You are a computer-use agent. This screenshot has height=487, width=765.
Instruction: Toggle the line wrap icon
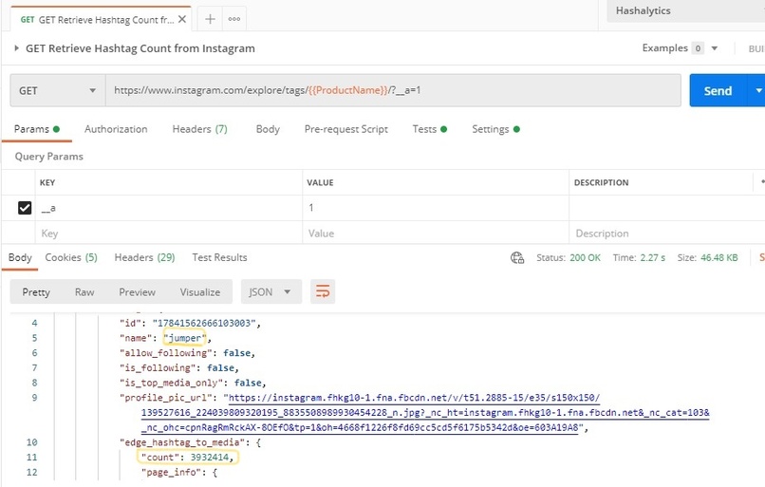click(323, 291)
